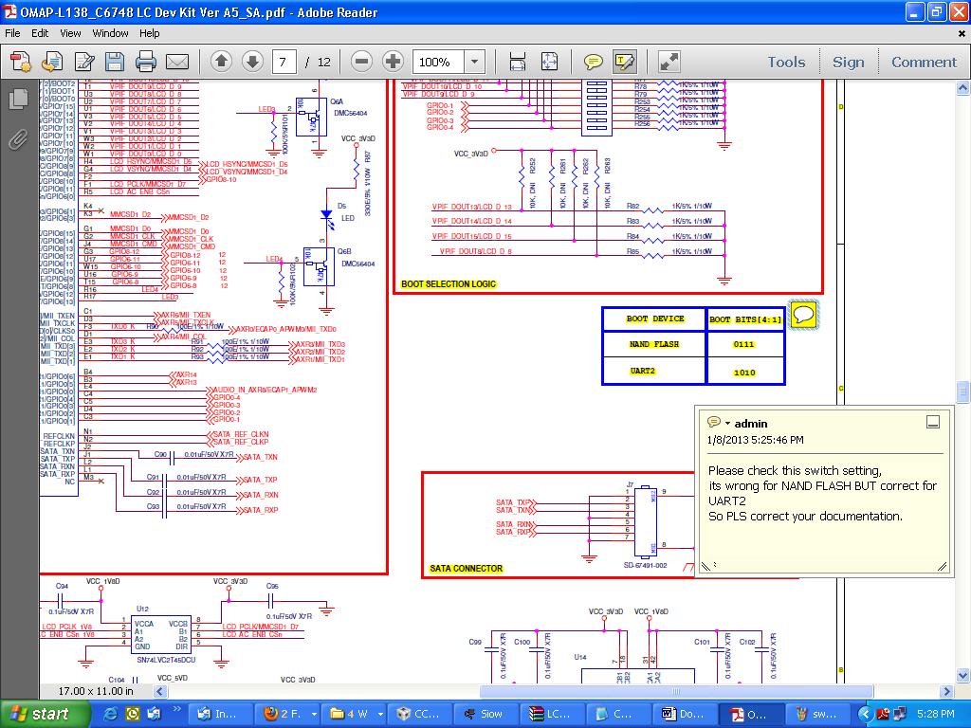Add a sticky note comment
Image resolution: width=971 pixels, height=728 pixels.
[594, 62]
